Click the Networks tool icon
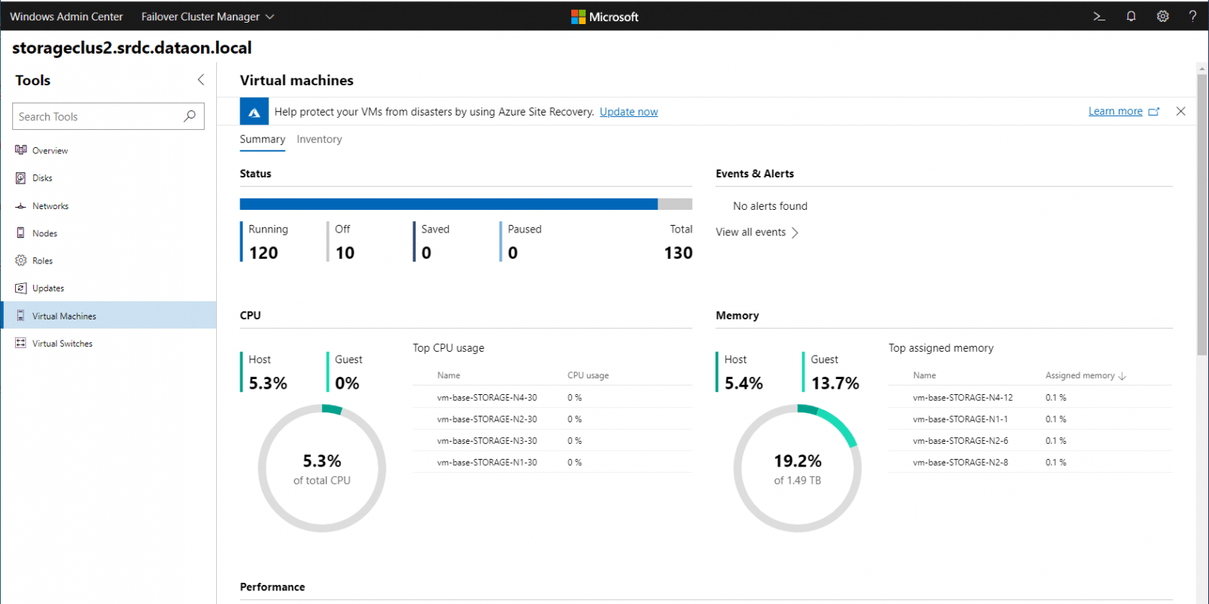The image size is (1209, 604). point(20,205)
